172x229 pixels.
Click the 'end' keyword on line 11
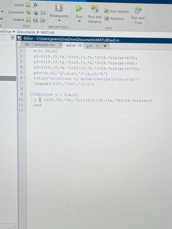click(x=38, y=105)
